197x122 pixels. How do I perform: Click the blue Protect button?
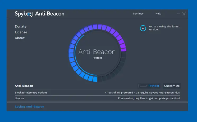click(149, 86)
